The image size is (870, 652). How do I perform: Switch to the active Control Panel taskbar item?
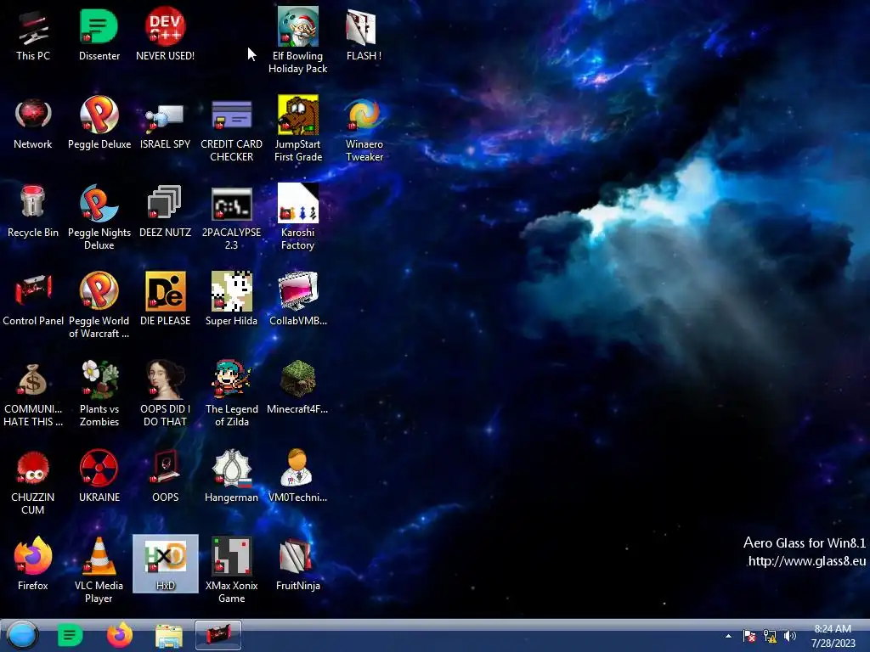218,635
